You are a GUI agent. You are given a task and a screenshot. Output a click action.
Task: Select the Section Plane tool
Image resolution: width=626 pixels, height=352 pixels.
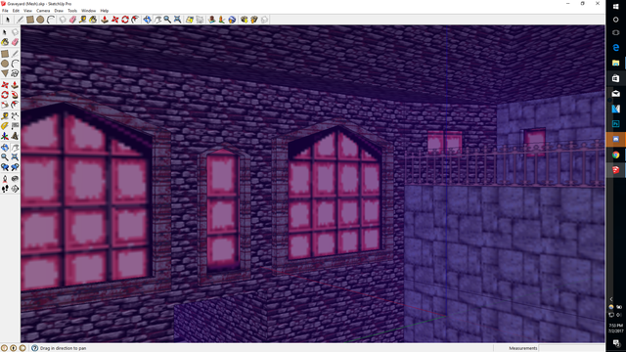pos(15,189)
